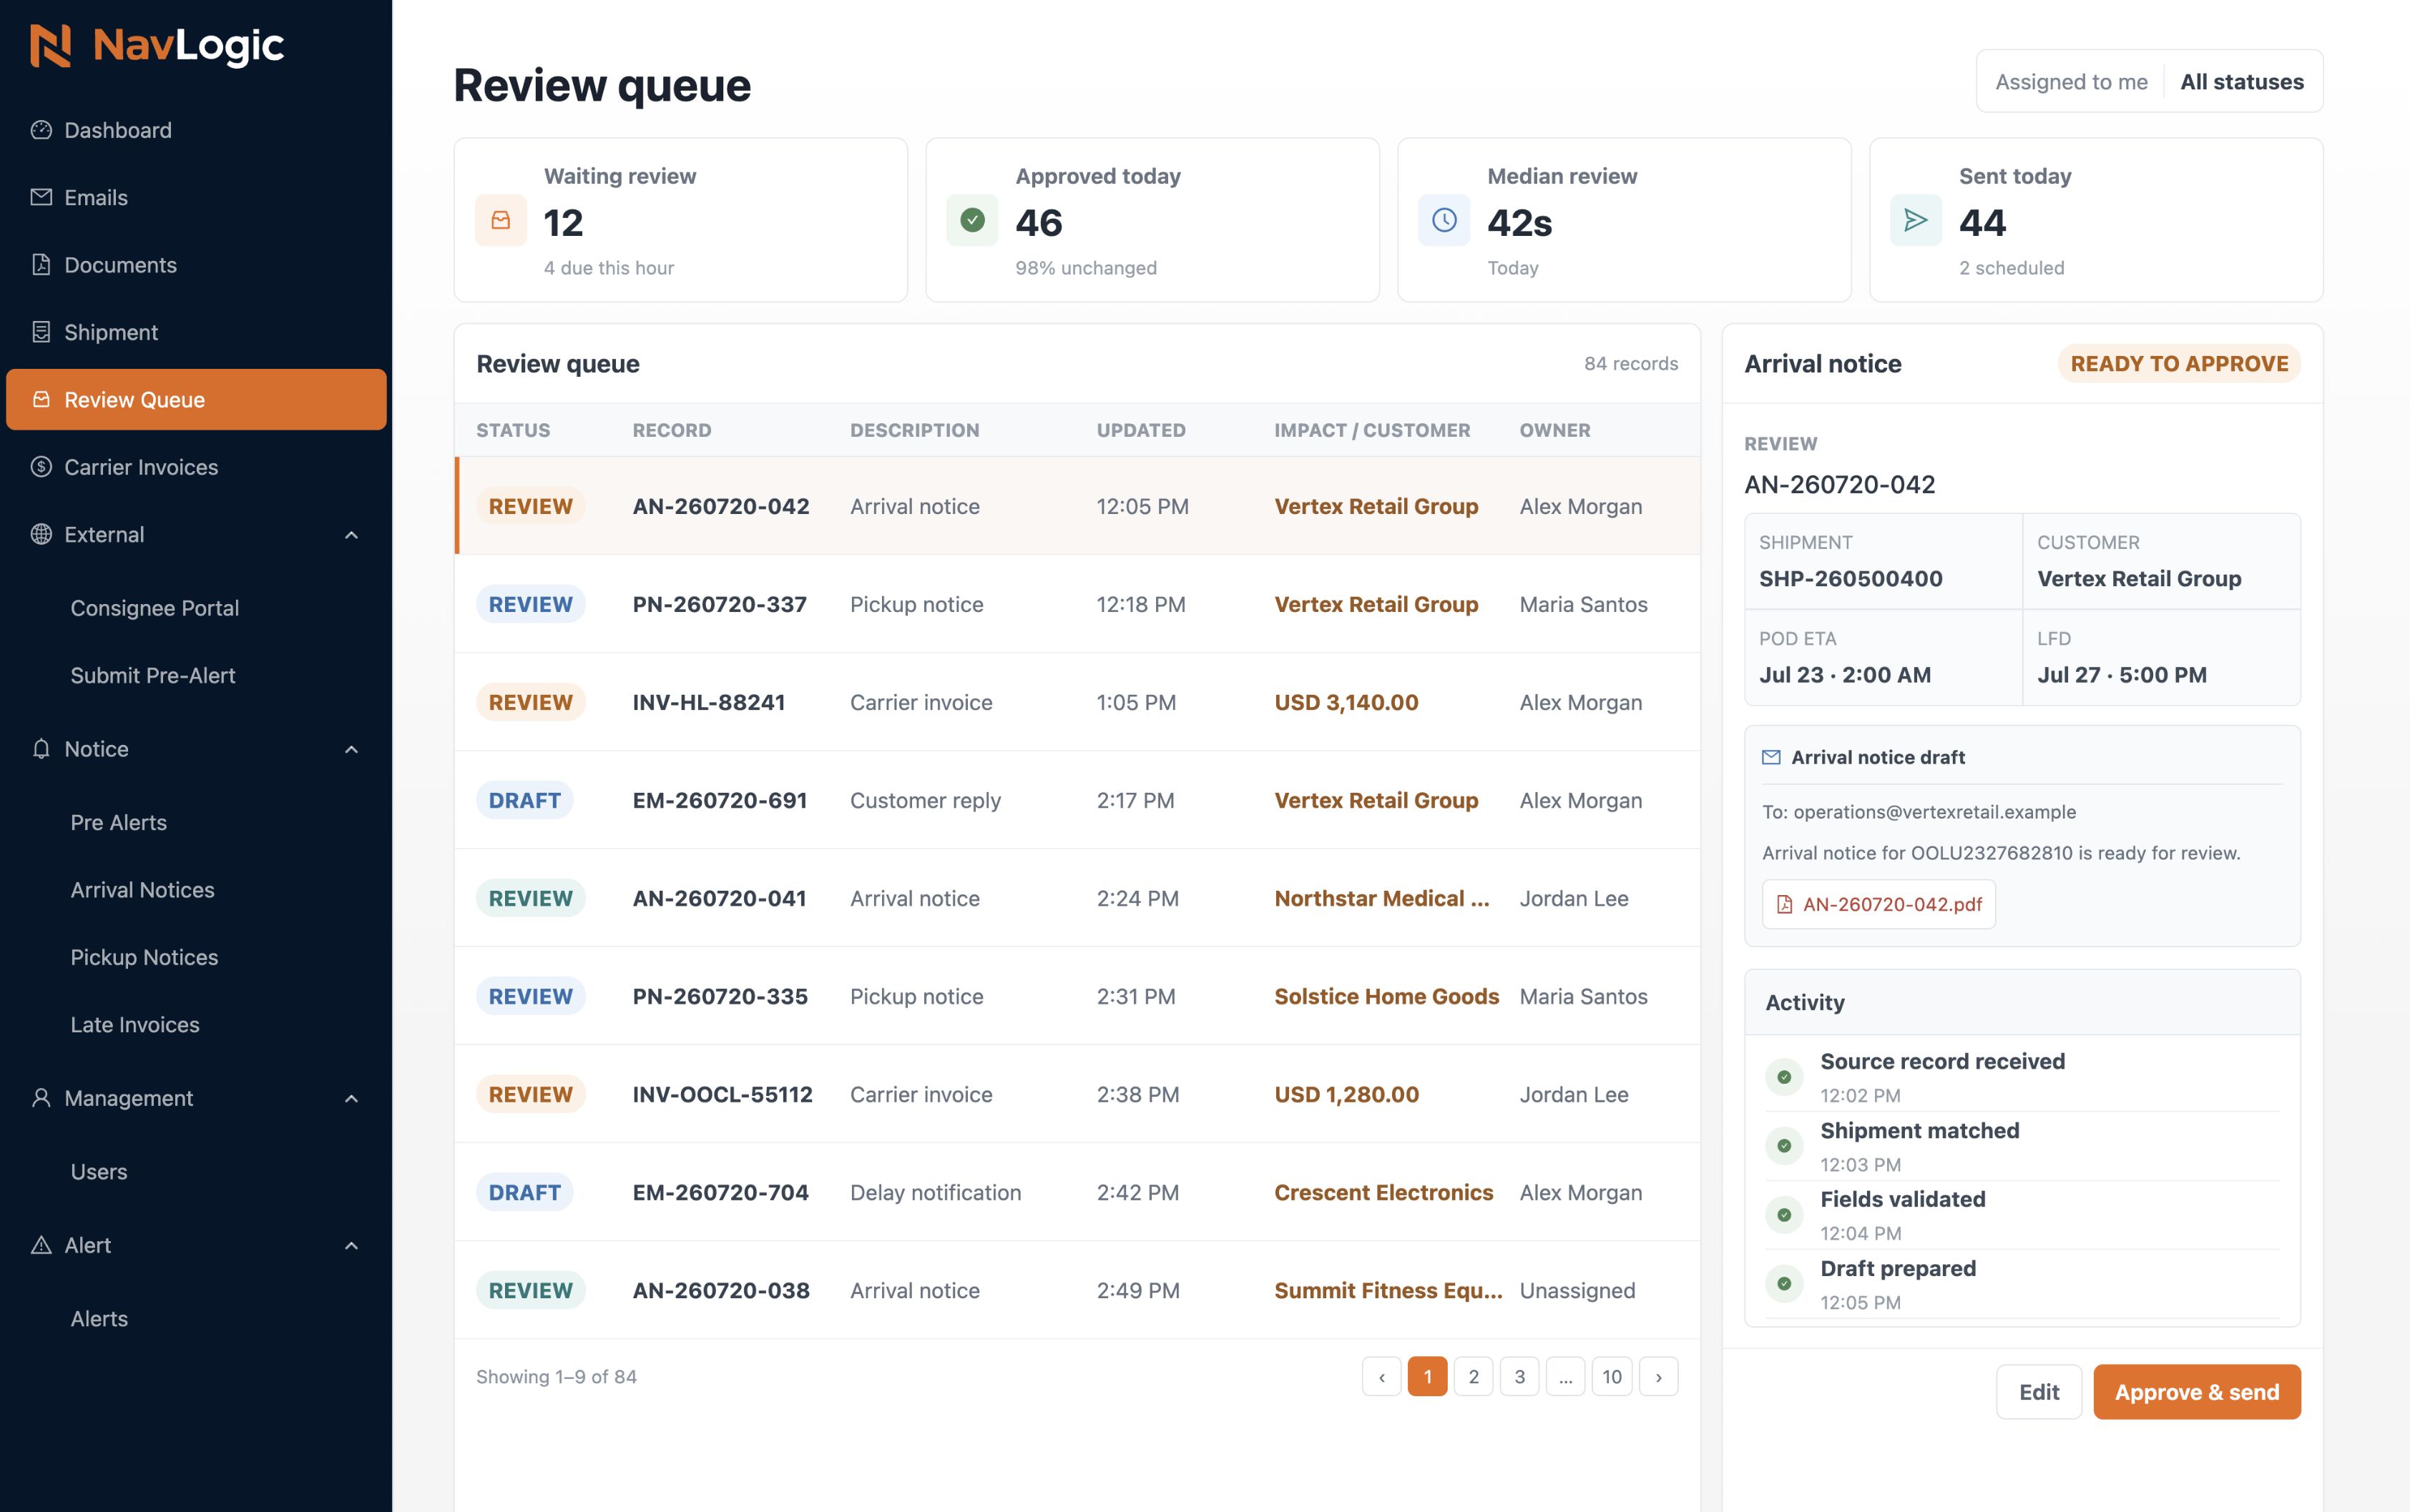Open Pickup Notices
The height and width of the screenshot is (1512, 2410).
[x=144, y=957]
